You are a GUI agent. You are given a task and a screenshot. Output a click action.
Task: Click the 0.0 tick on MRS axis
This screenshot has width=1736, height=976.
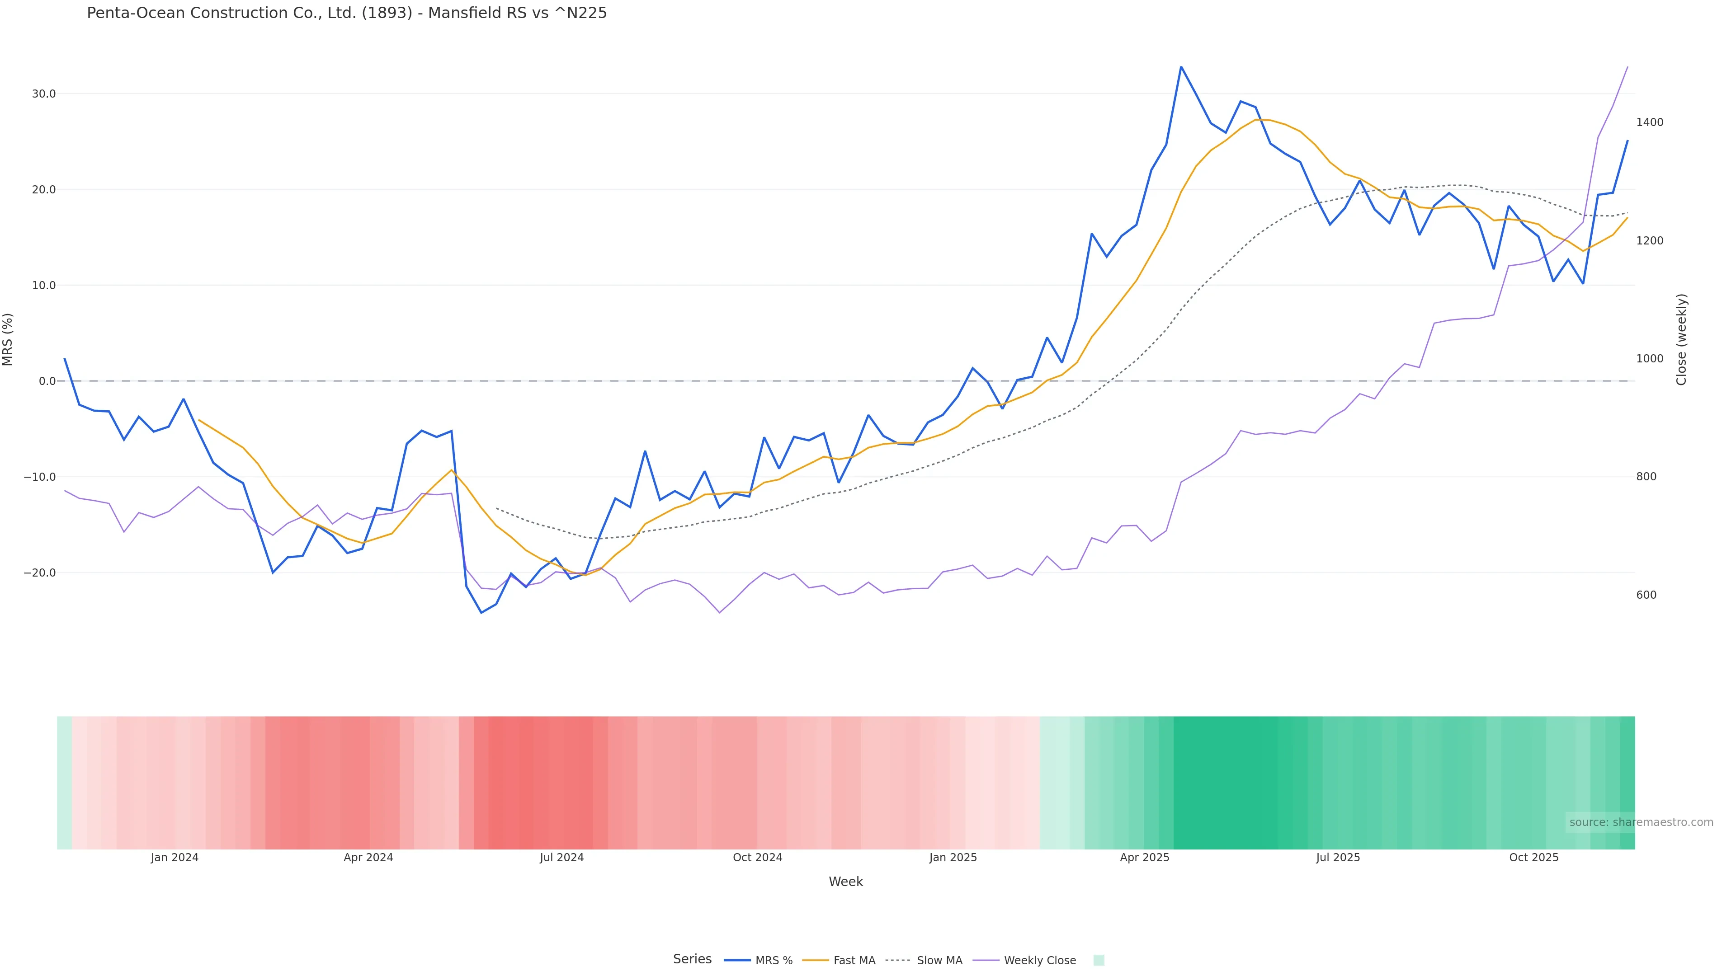pyautogui.click(x=47, y=381)
